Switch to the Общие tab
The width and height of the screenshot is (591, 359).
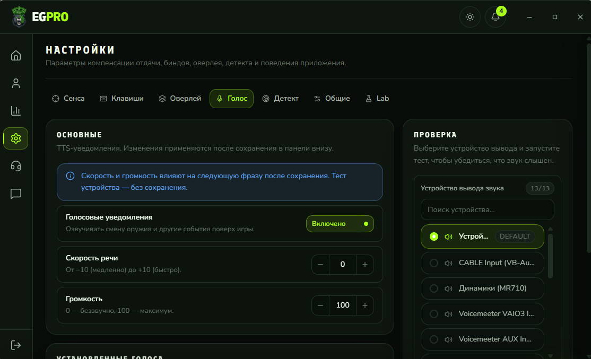[332, 99]
